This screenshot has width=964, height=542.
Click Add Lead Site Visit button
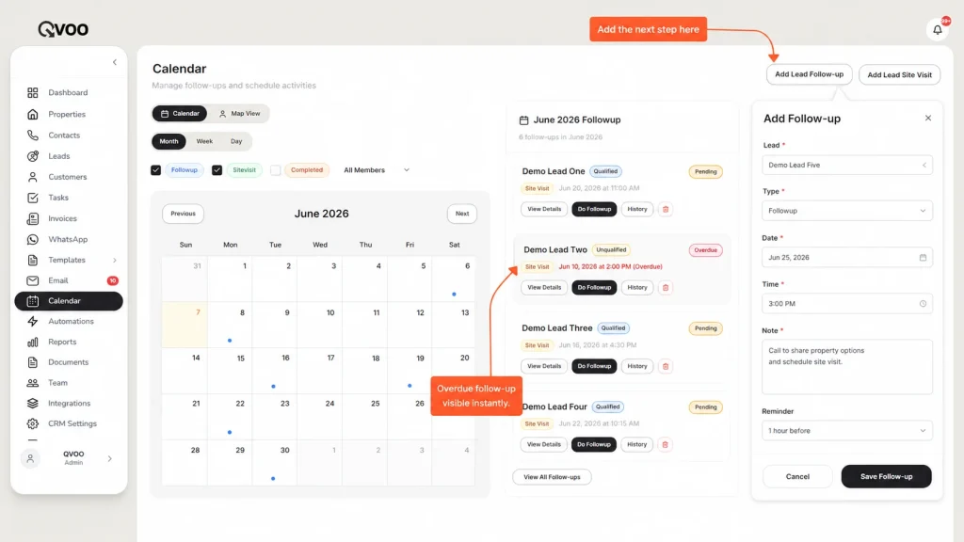(x=899, y=75)
